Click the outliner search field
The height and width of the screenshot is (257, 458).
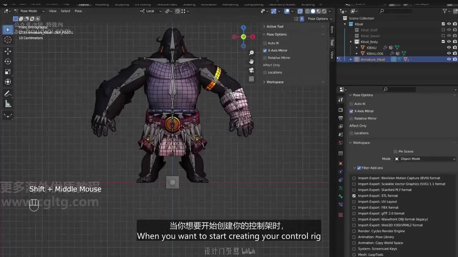pos(395,11)
